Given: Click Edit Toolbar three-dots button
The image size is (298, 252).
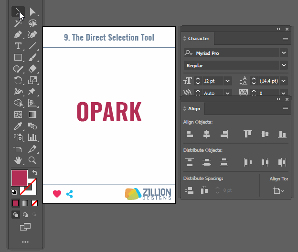Looking at the screenshot, I should pos(25,242).
